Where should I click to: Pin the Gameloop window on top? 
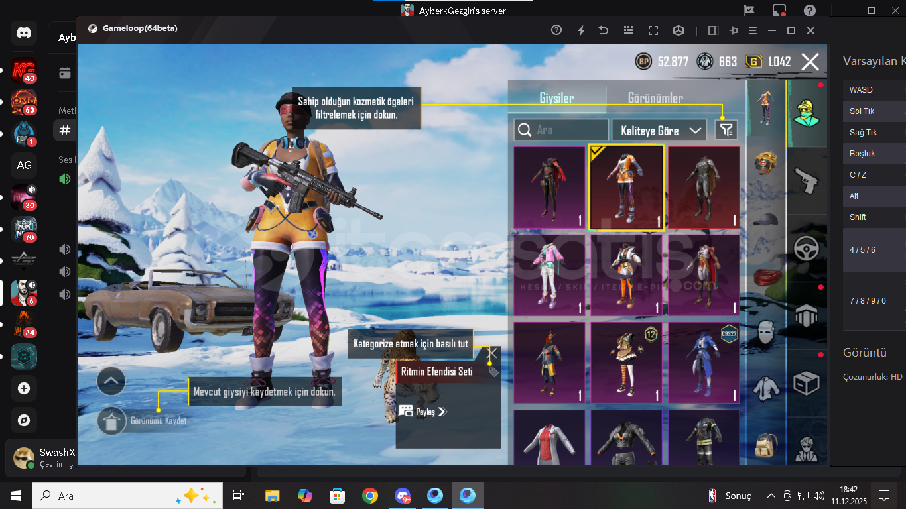(x=734, y=30)
